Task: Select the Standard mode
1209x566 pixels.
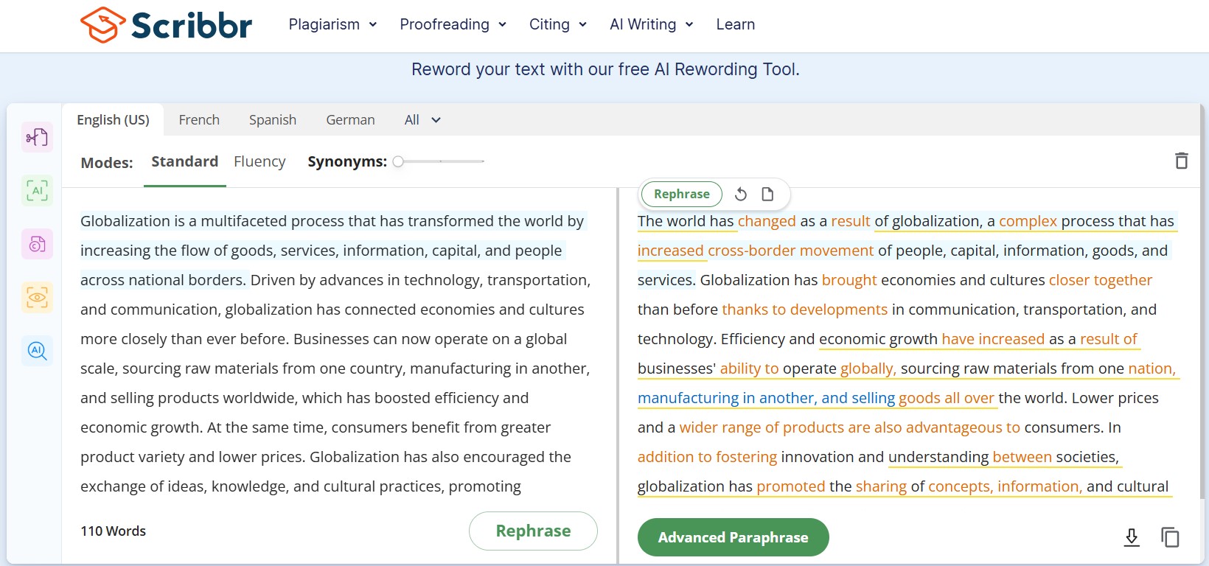Action: point(184,161)
